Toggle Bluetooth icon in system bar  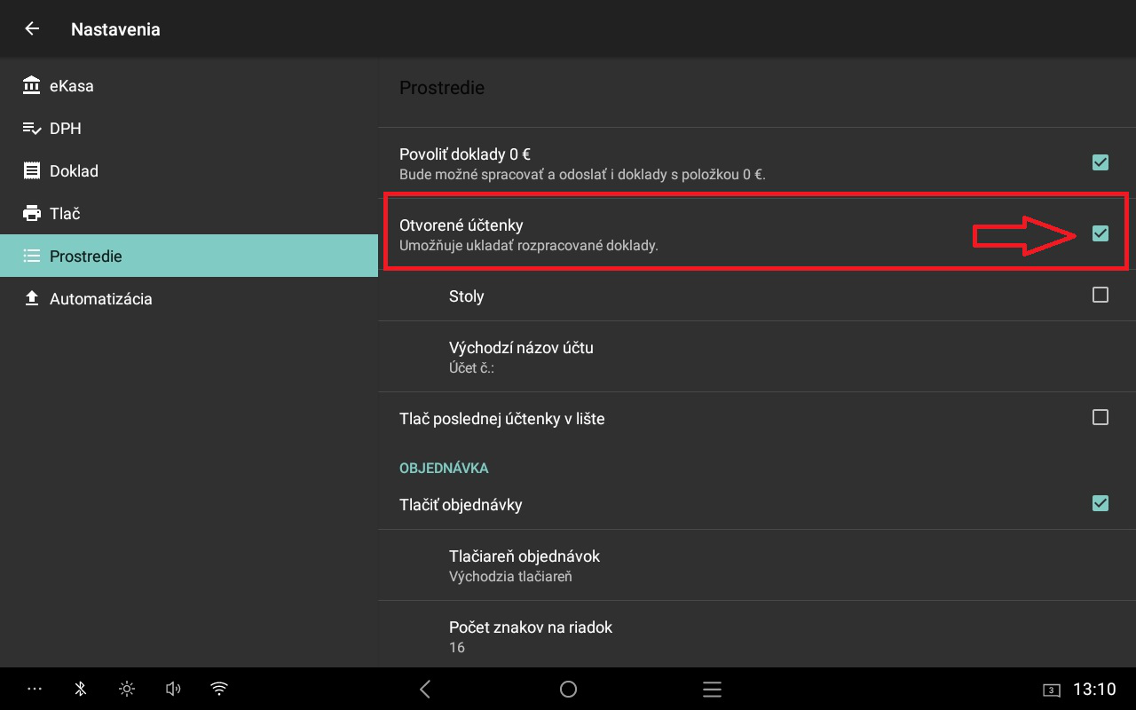(80, 689)
